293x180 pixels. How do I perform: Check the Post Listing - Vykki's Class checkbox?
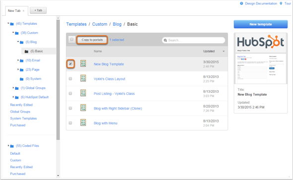tap(71, 93)
